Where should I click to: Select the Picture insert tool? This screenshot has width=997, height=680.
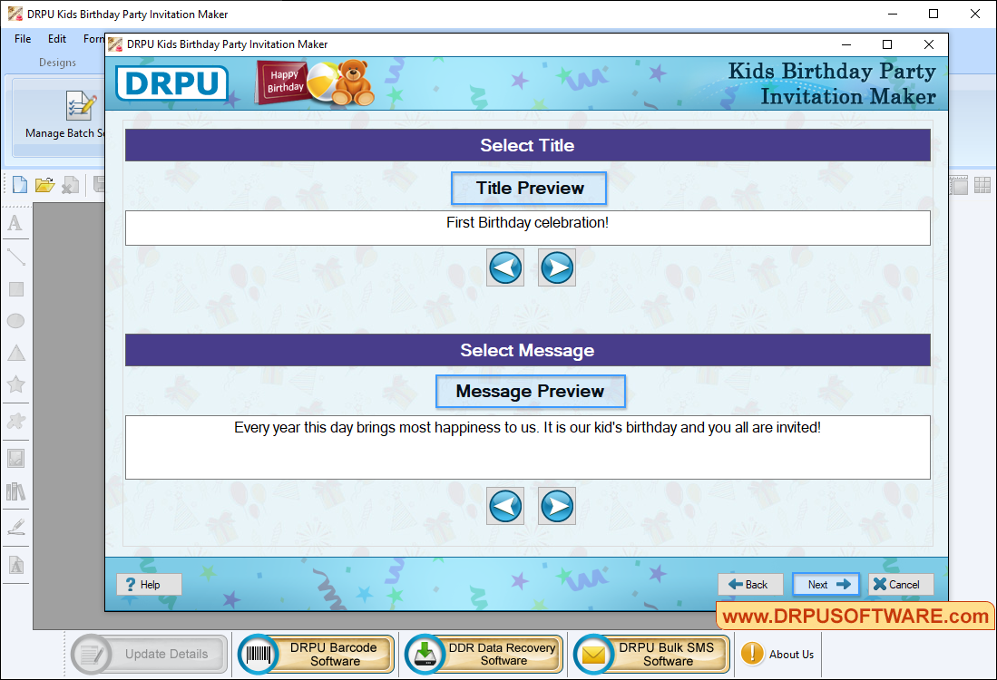click(x=15, y=457)
